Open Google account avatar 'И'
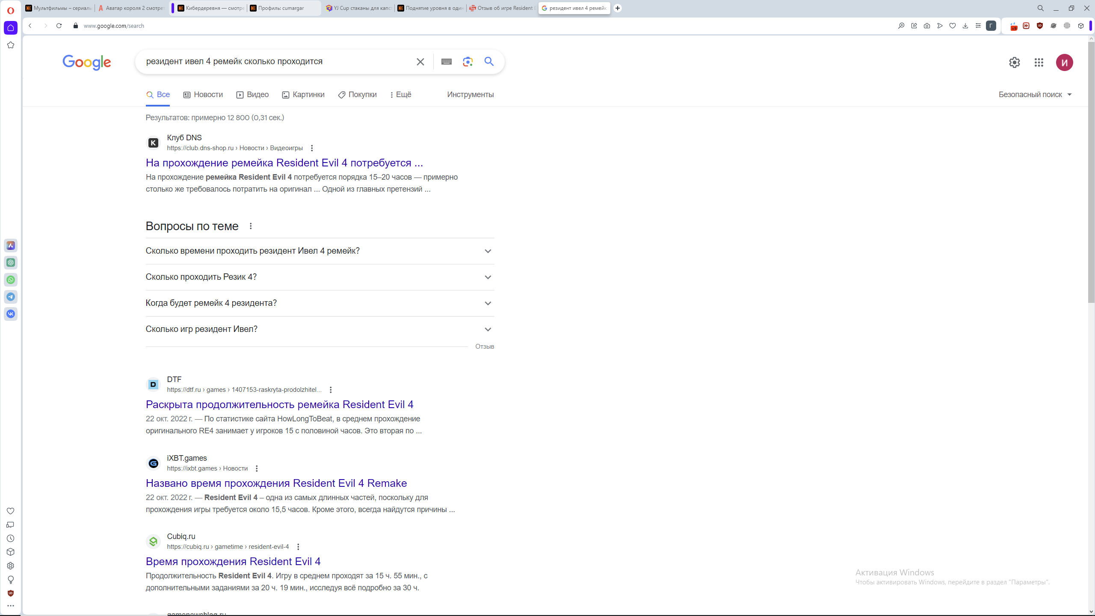The image size is (1095, 616). pyautogui.click(x=1065, y=62)
